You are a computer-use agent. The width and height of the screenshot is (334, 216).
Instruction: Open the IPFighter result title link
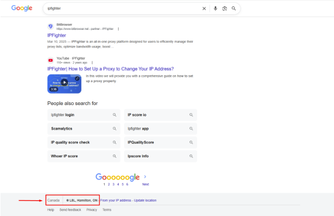tap(57, 35)
